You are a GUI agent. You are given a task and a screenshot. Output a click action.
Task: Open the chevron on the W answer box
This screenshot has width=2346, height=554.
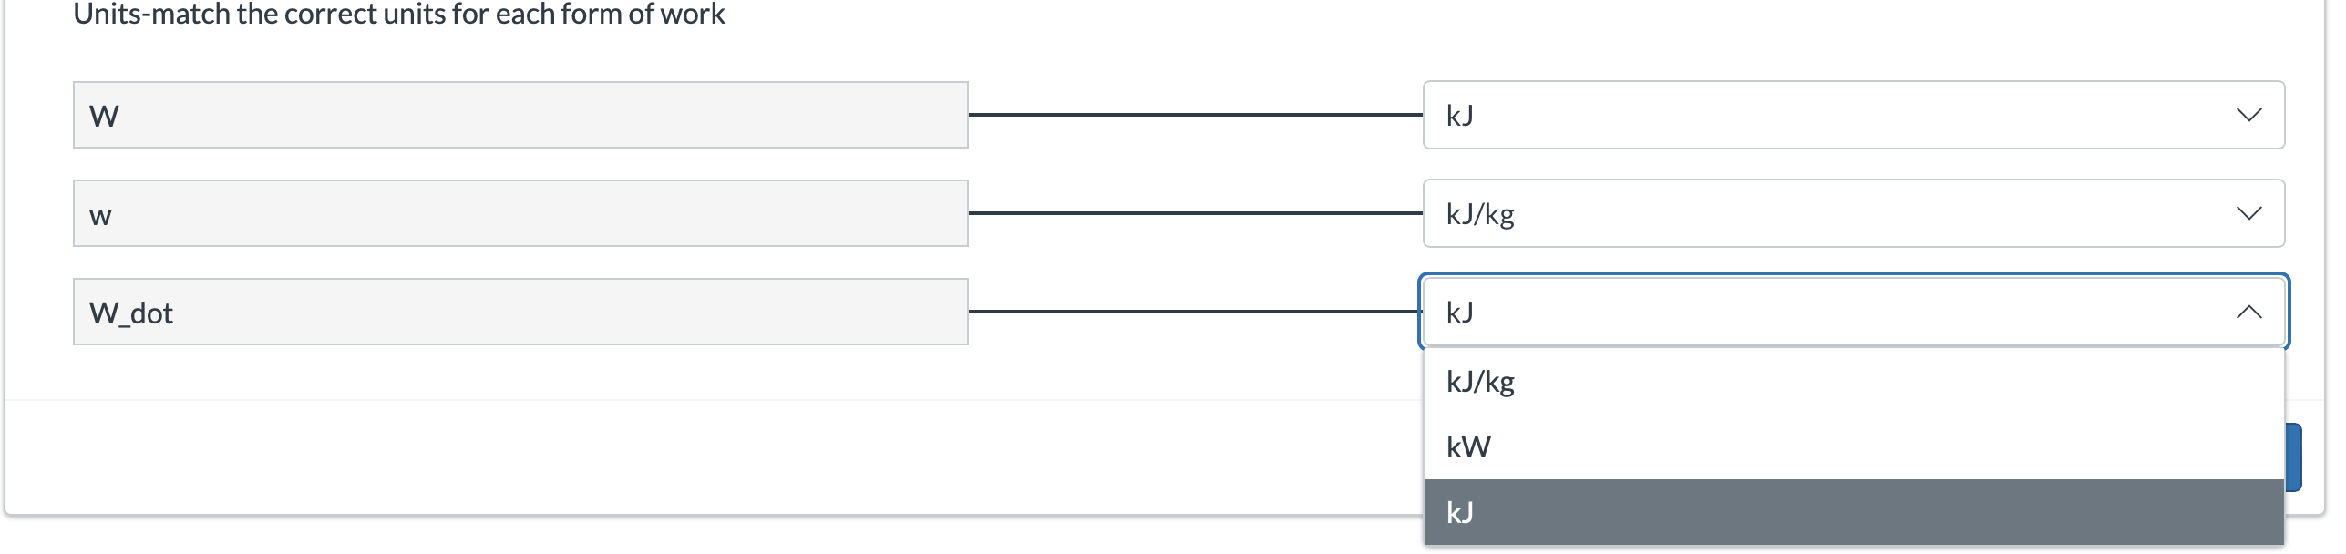[2248, 114]
